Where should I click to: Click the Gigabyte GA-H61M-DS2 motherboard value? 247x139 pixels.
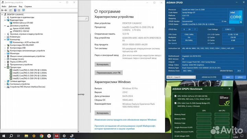pos(191,56)
